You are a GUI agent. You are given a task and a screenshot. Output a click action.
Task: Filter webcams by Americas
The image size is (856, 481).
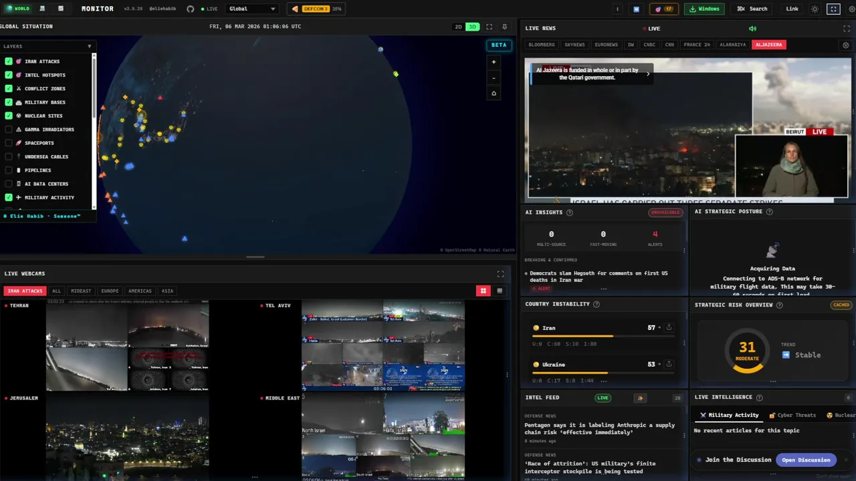click(x=140, y=291)
